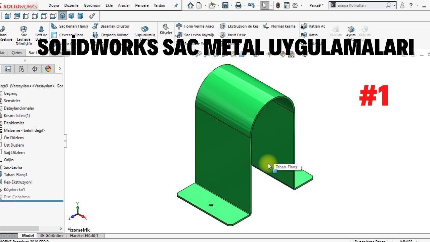The height and width of the screenshot is (242, 430).
Task: Open the Options gear dropdown arrow
Action: (x=301, y=5)
